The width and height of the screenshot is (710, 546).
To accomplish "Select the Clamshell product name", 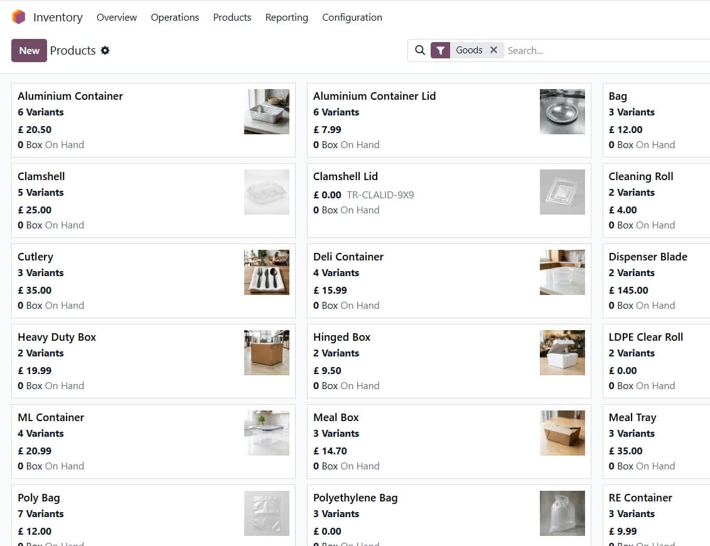I will (x=41, y=176).
